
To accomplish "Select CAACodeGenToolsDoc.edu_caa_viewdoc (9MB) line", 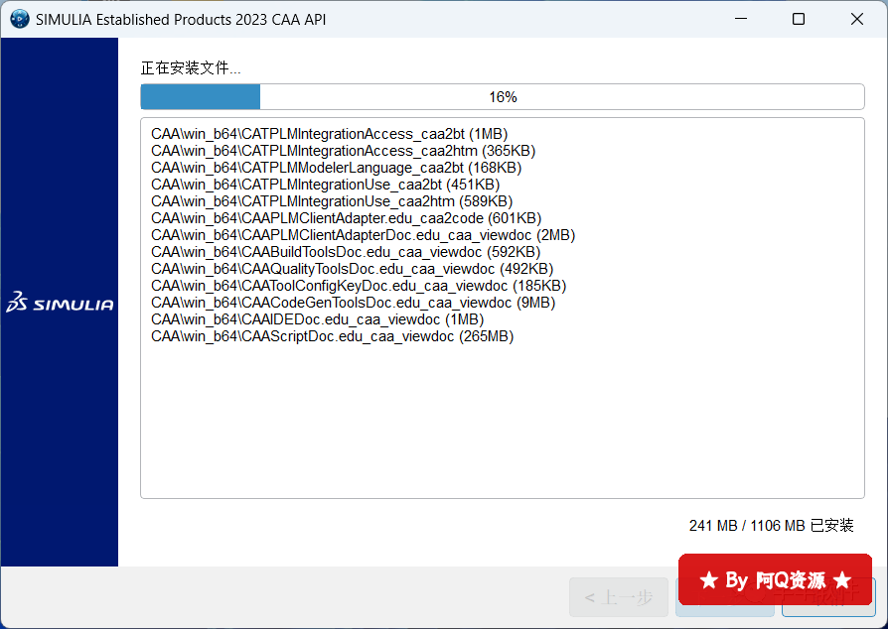I will click(x=353, y=303).
